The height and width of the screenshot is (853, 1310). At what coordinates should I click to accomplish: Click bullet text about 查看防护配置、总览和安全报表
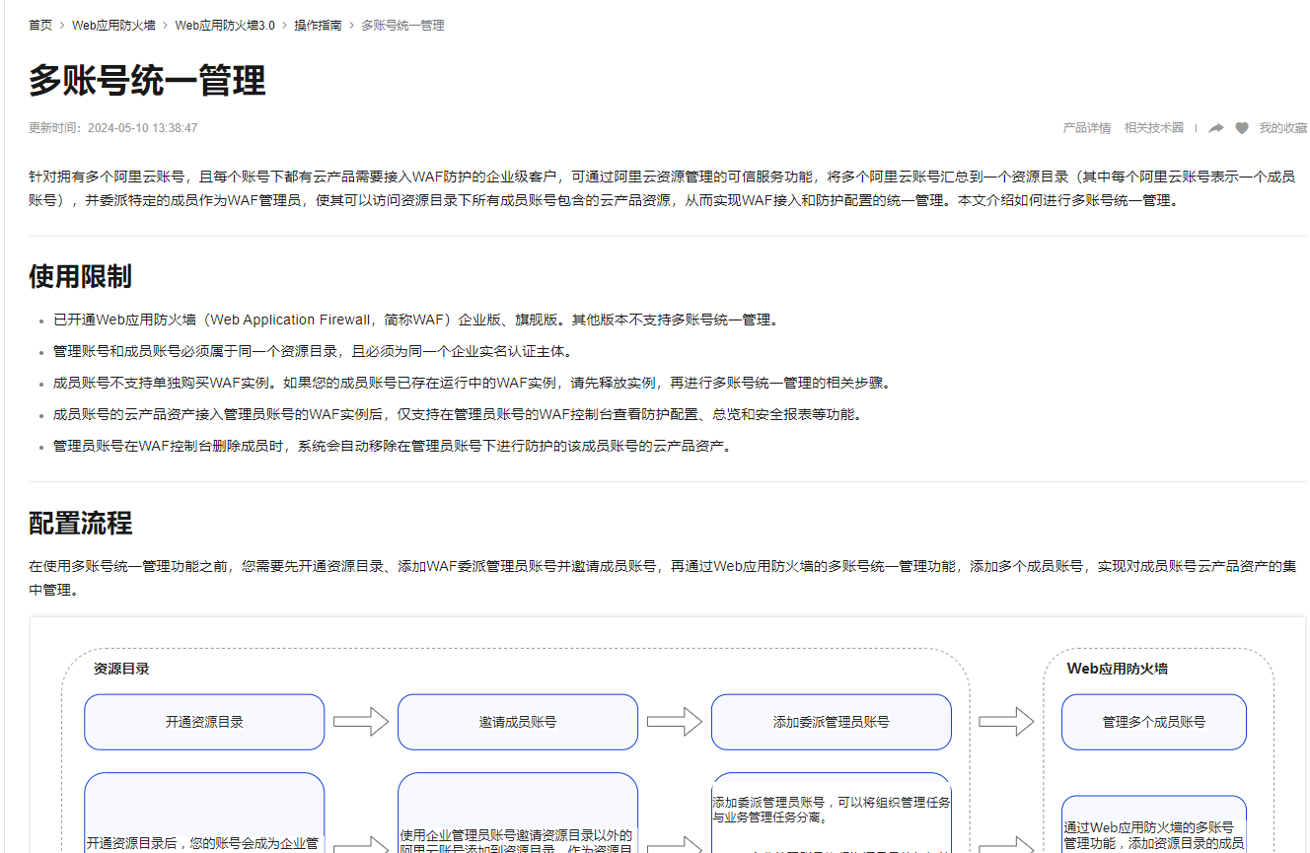click(460, 414)
